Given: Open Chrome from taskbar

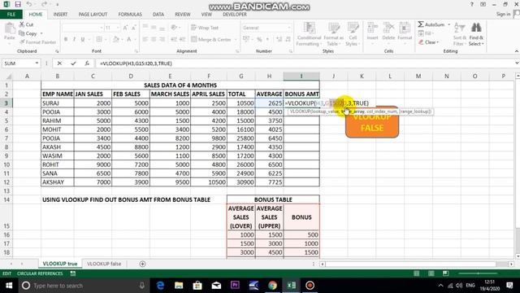Looking at the screenshot, I should 273,286.
